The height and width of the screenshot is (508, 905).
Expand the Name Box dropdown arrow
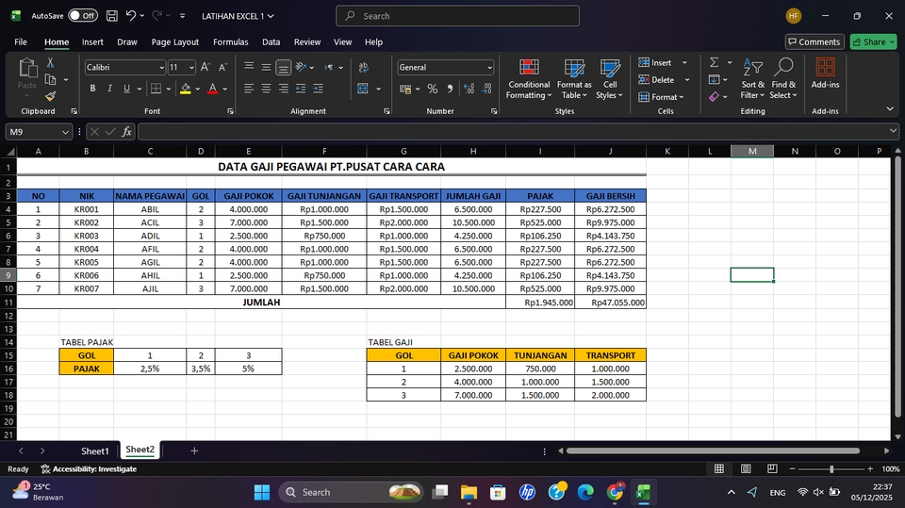pos(65,132)
